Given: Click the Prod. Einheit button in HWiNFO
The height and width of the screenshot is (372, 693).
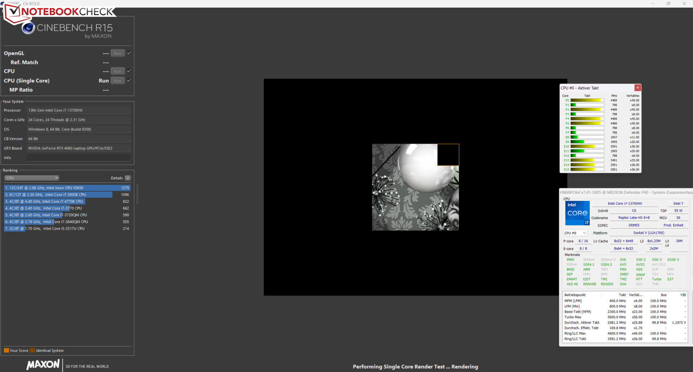Looking at the screenshot, I should coord(673,225).
